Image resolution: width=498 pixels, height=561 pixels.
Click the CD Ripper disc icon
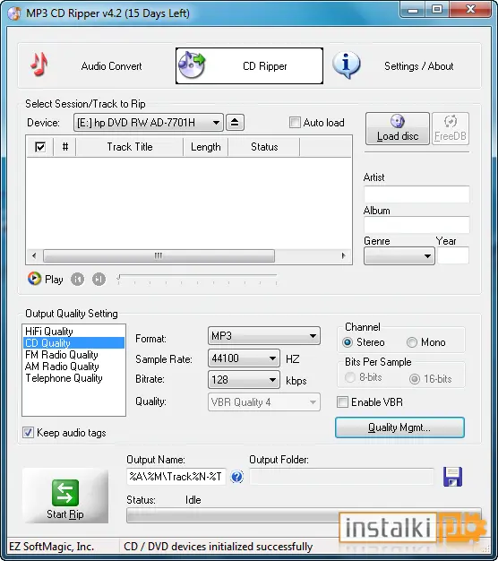point(192,65)
